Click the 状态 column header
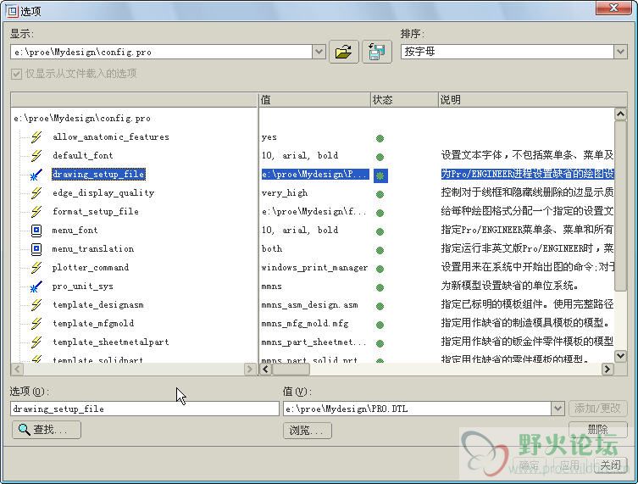The image size is (638, 484). click(404, 100)
